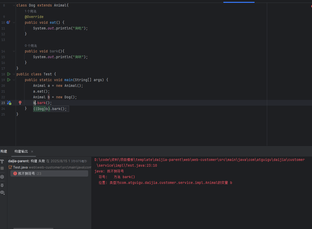Click the a.eat(); statement on line 21

(41, 91)
